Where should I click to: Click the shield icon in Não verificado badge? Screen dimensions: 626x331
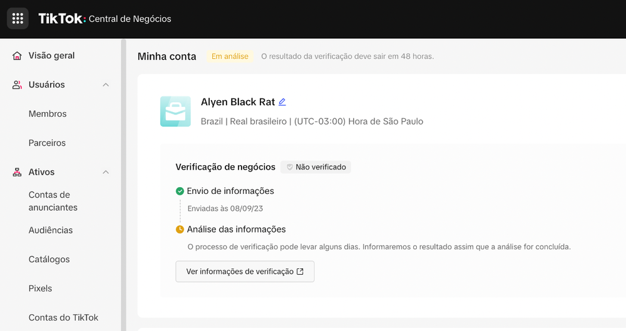click(x=290, y=167)
